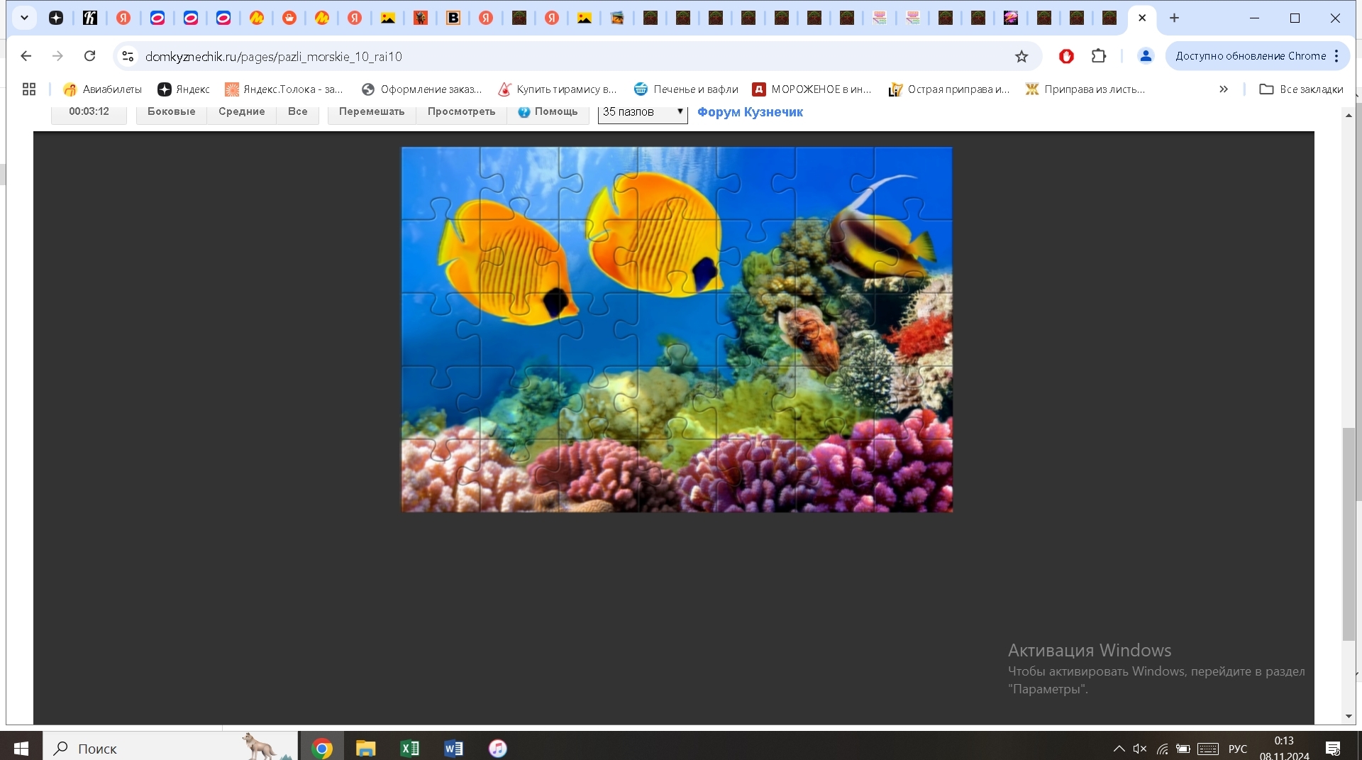1362x760 pixels.
Task: Click the page scrollbar down arrow
Action: point(1349,716)
